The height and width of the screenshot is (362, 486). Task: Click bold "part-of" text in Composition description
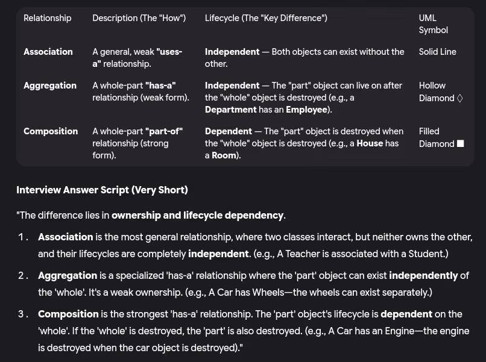click(164, 131)
